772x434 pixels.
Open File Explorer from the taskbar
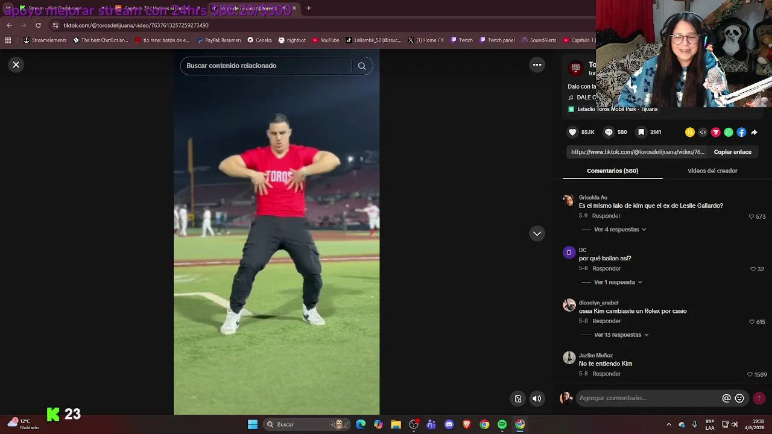pyautogui.click(x=396, y=424)
